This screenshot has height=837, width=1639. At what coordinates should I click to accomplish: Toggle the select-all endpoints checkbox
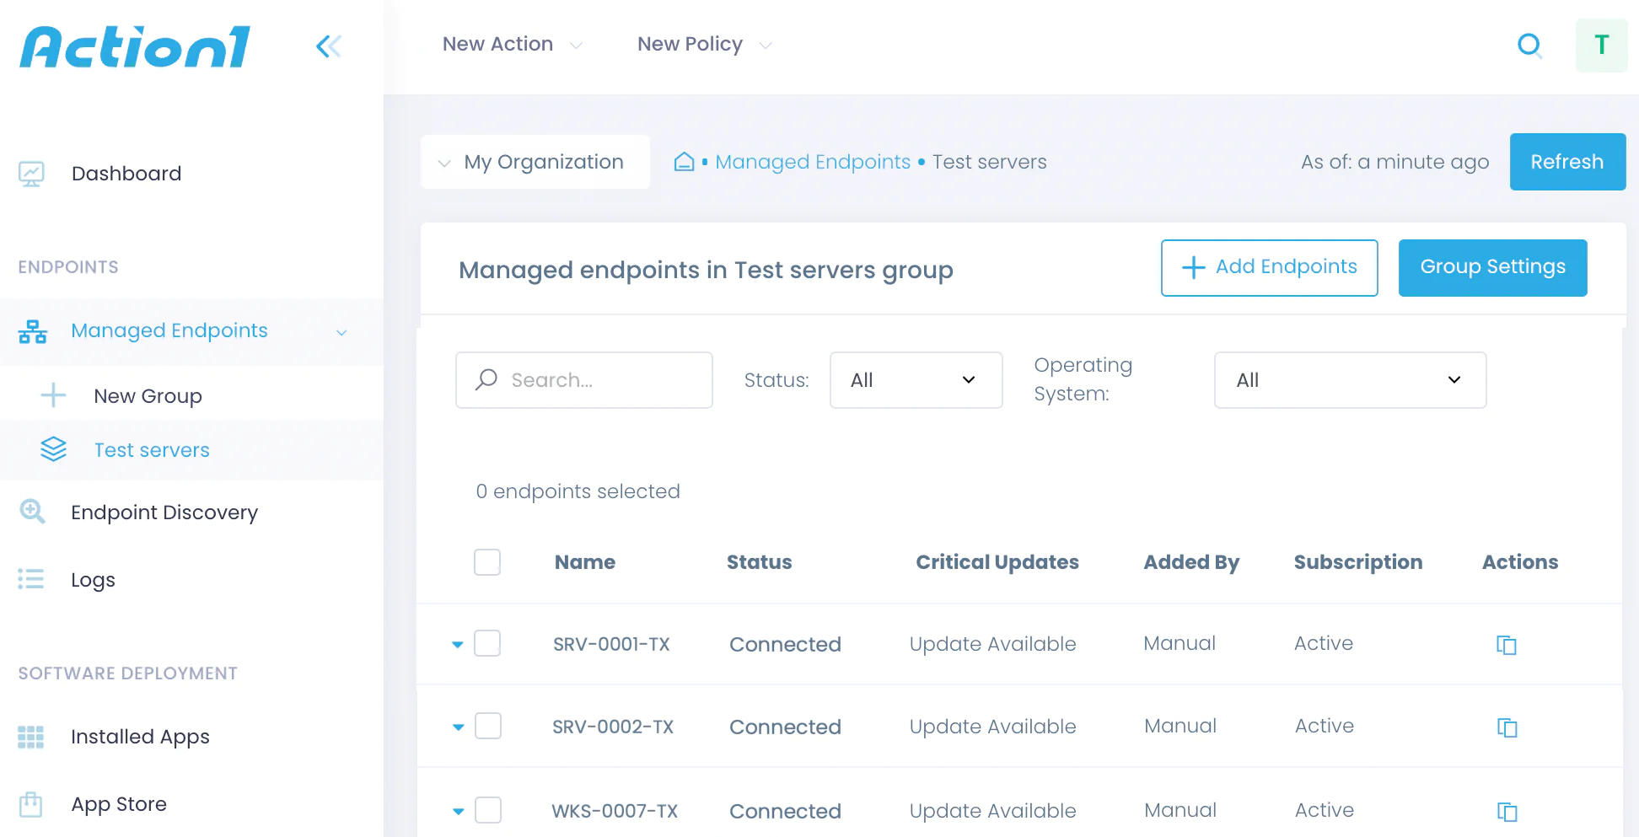tap(487, 562)
